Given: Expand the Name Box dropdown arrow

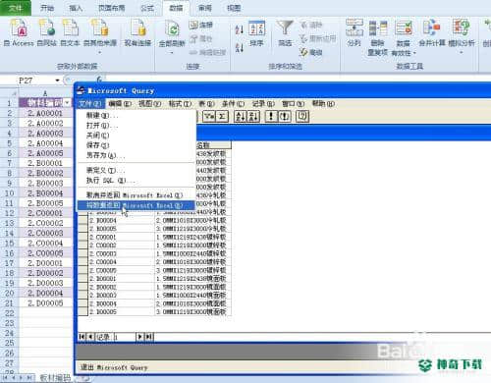Looking at the screenshot, I should tap(58, 81).
